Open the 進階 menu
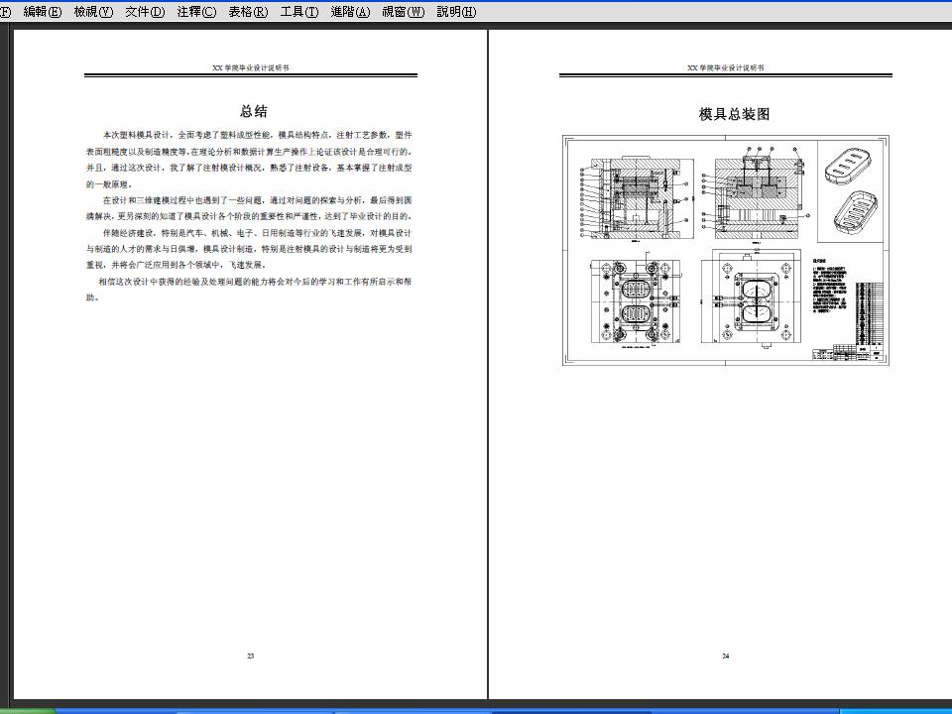 coord(349,12)
